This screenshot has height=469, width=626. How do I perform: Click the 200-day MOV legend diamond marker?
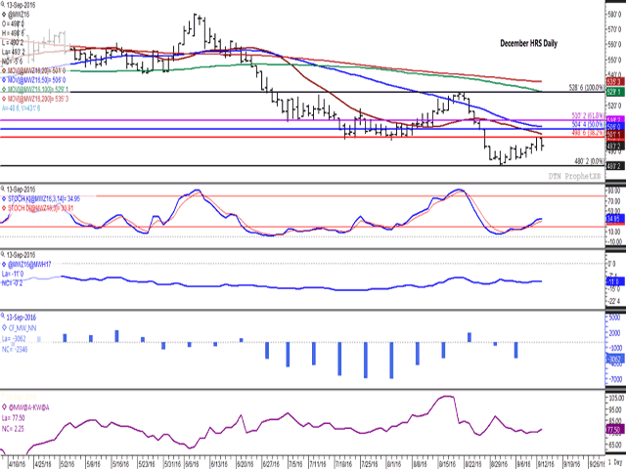[4, 99]
